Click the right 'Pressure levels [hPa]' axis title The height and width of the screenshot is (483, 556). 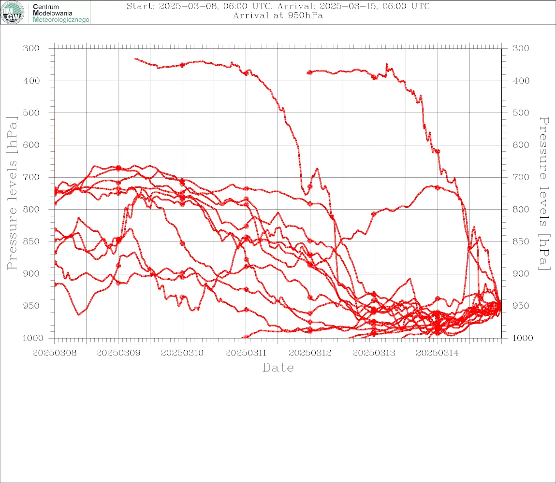point(544,194)
